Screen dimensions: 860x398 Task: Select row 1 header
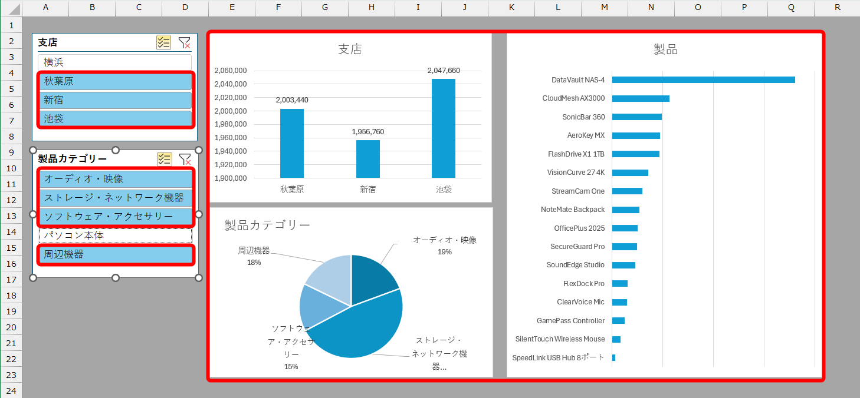(x=11, y=25)
